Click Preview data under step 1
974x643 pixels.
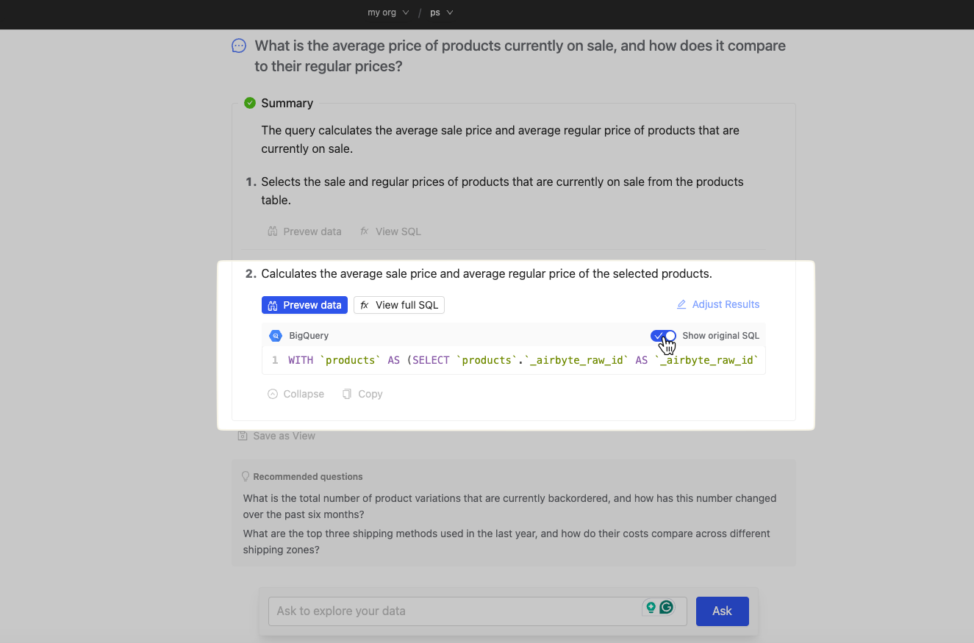tap(304, 231)
